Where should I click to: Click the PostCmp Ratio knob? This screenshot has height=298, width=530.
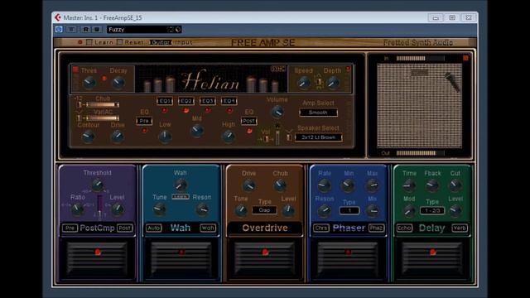click(x=77, y=209)
